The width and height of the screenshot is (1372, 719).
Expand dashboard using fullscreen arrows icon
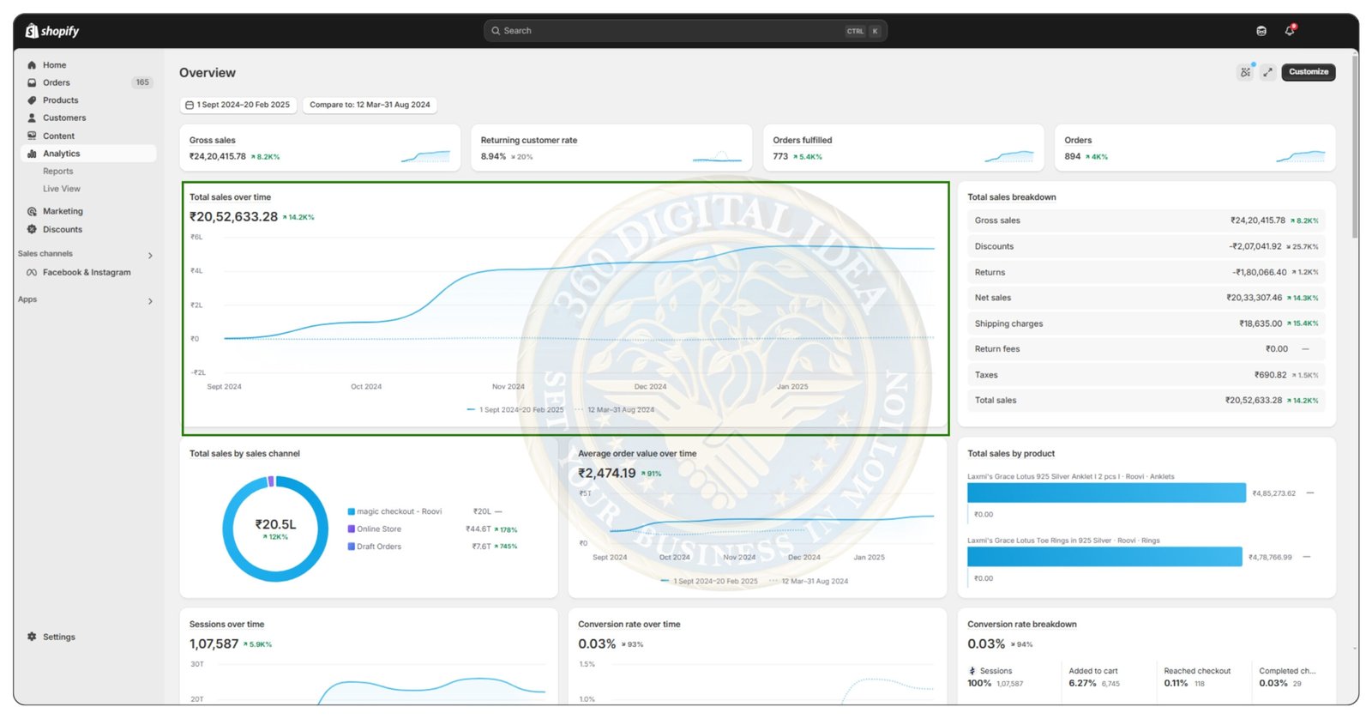pos(1267,72)
